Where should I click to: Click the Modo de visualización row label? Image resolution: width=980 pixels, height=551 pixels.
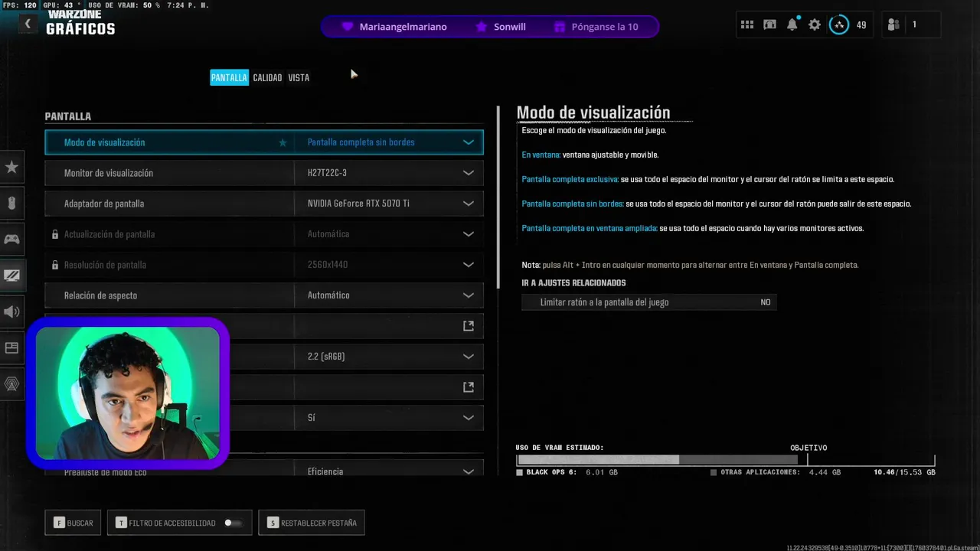pos(104,142)
